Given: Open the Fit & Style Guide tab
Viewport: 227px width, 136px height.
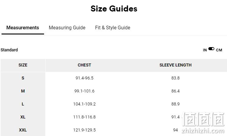Looking at the screenshot, I should coord(113,28).
